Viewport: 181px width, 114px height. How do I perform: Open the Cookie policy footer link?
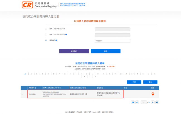[x=92, y=112]
